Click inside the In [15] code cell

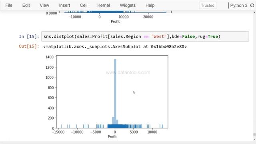145,36
